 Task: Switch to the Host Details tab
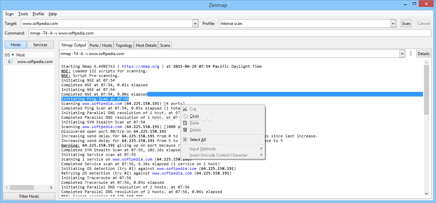tap(146, 45)
